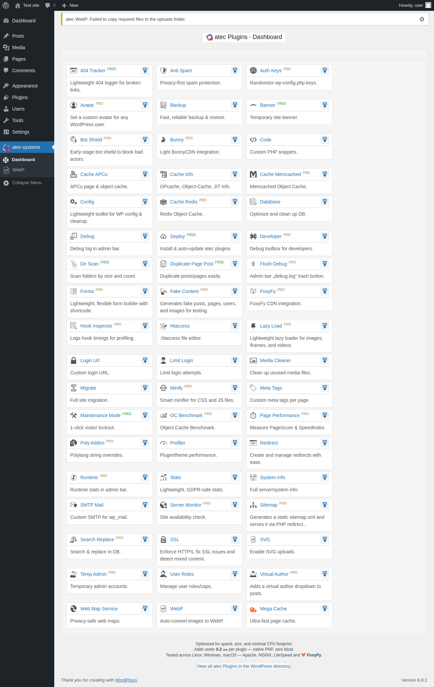Open the Howdy user account menu

click(415, 5)
